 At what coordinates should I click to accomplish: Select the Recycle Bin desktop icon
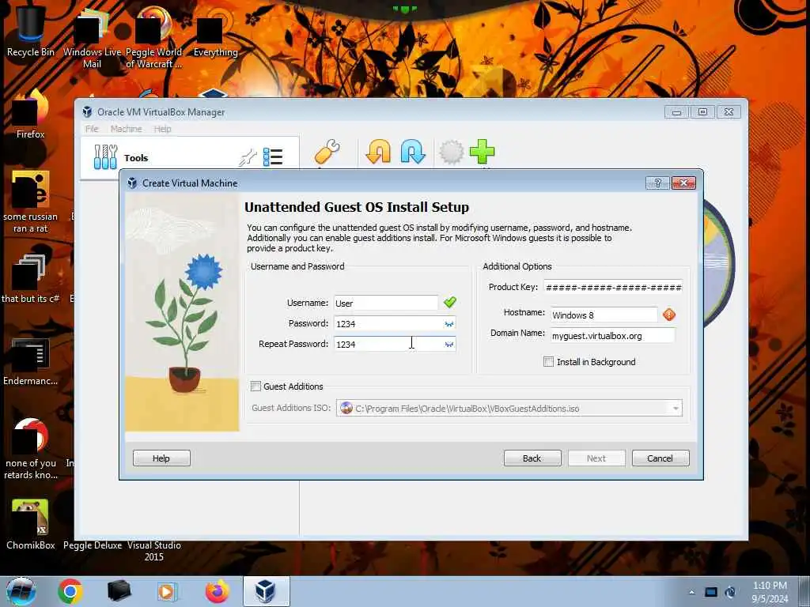click(x=31, y=32)
